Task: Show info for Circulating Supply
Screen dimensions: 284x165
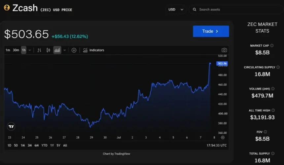Action: (x=278, y=67)
